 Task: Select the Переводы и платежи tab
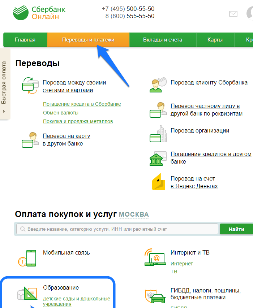coord(88,40)
